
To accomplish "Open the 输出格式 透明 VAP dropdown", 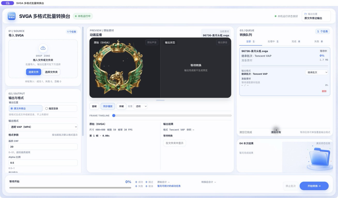I will pyautogui.click(x=43, y=127).
